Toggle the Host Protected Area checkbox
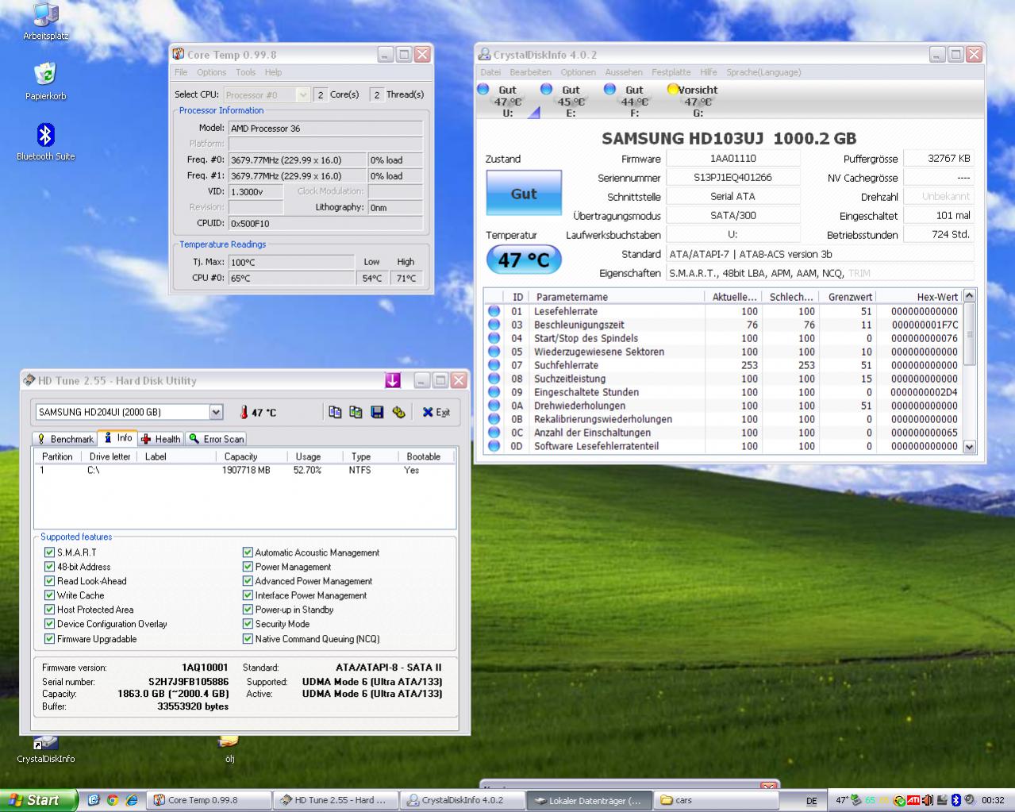The width and height of the screenshot is (1015, 812). [49, 610]
